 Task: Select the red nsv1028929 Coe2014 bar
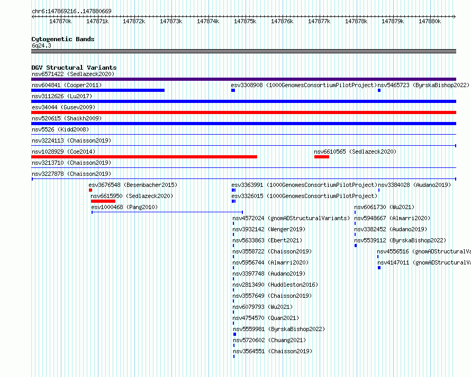(x=144, y=157)
